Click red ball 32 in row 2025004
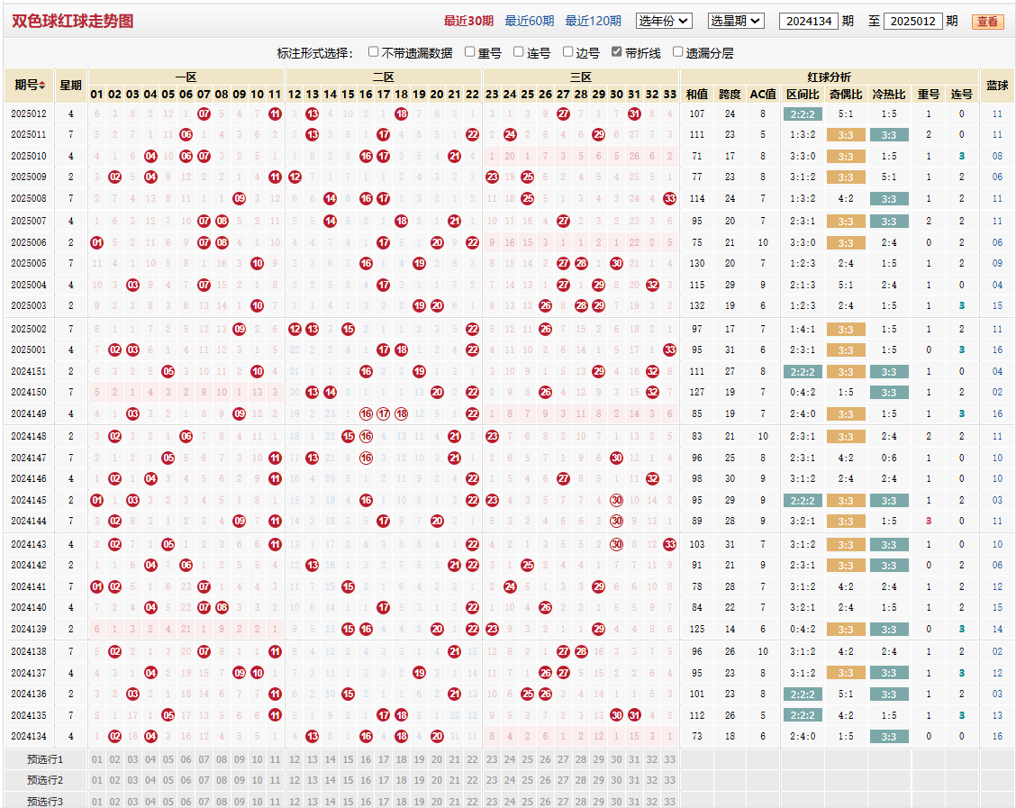 [652, 286]
